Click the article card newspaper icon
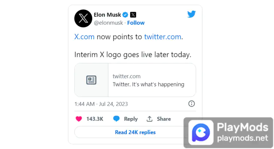This screenshot has height=149, width=274. click(x=91, y=80)
